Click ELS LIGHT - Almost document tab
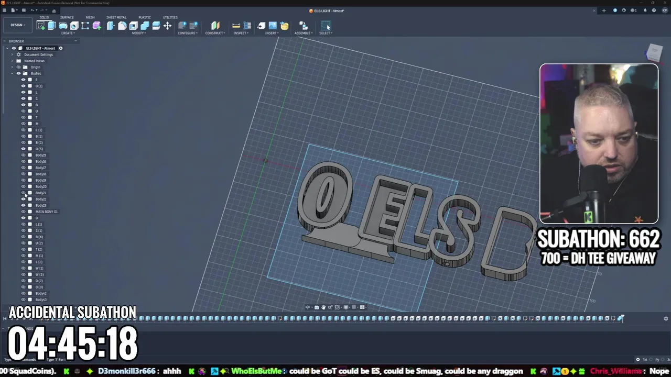 coord(326,10)
